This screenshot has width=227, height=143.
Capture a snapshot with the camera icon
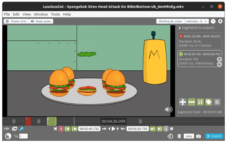(198, 136)
